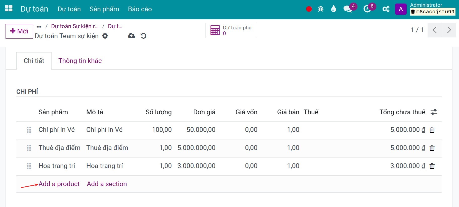This screenshot has height=207, width=459.
Task: Click the Tổng chưa thuế column header
Action: pos(402,112)
